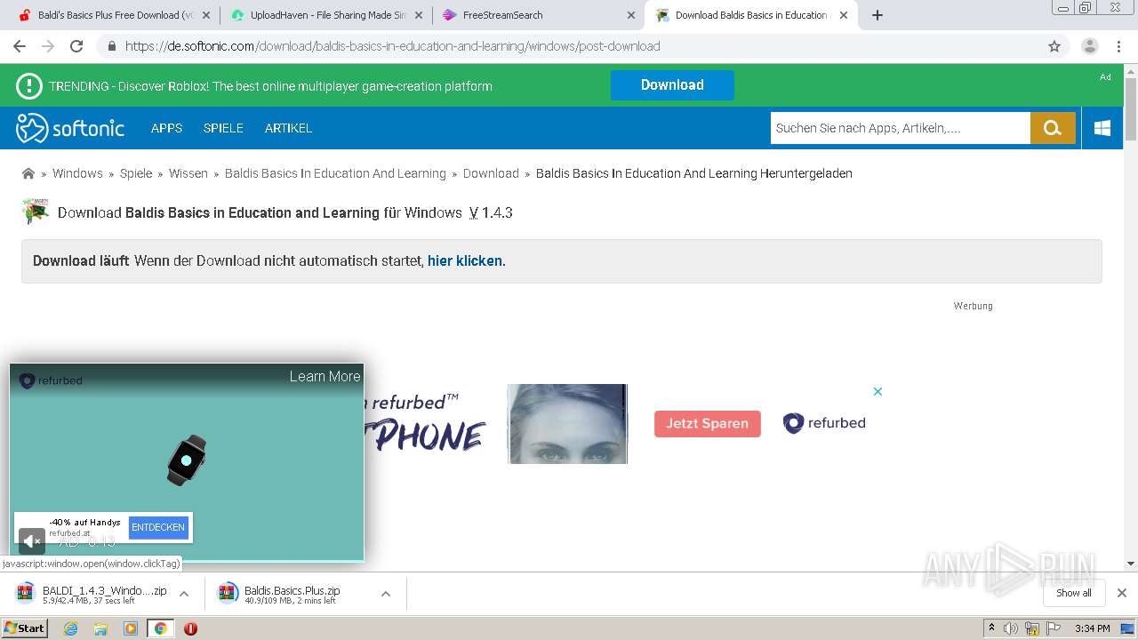Click the refurbed logo in banner ad
The width and height of the screenshot is (1138, 640).
point(824,423)
